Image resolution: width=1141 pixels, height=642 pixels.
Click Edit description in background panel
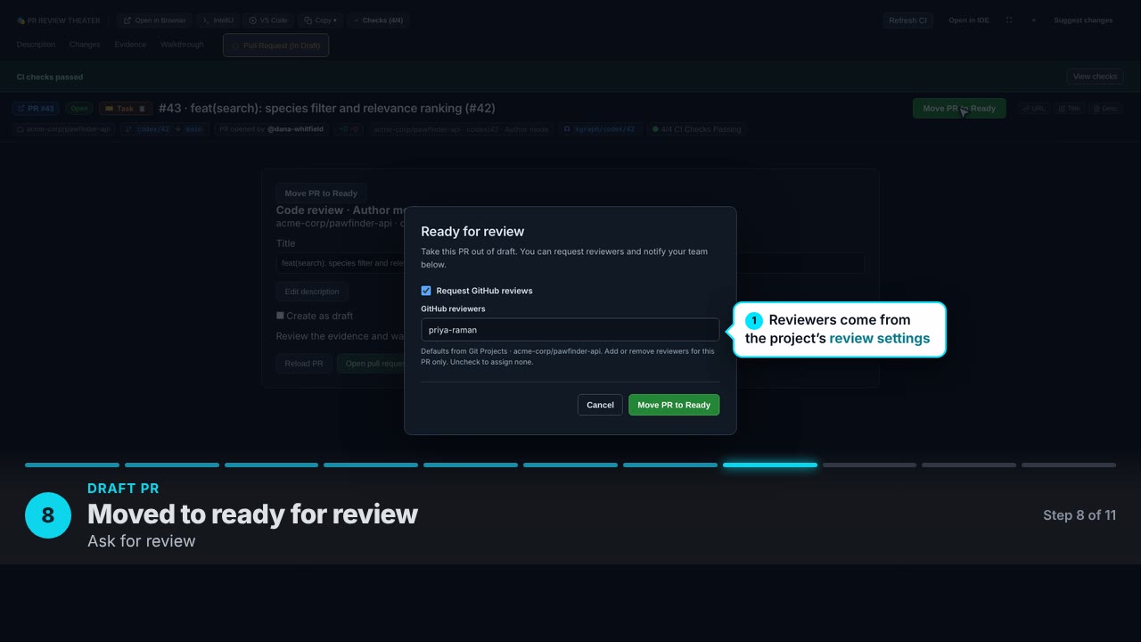[312, 292]
